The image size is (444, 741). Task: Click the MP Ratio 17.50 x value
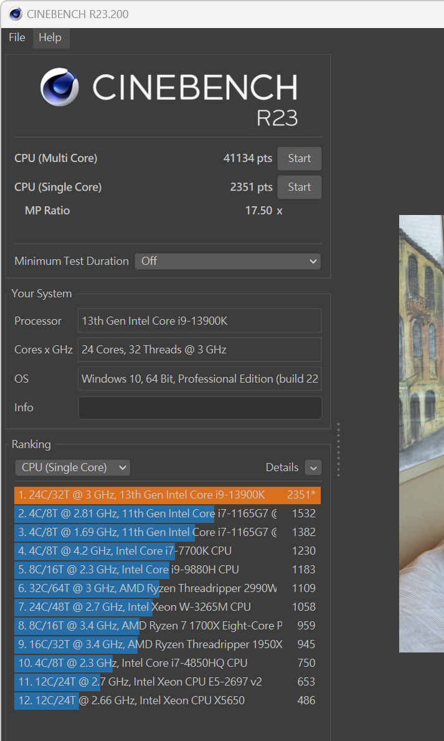[263, 211]
